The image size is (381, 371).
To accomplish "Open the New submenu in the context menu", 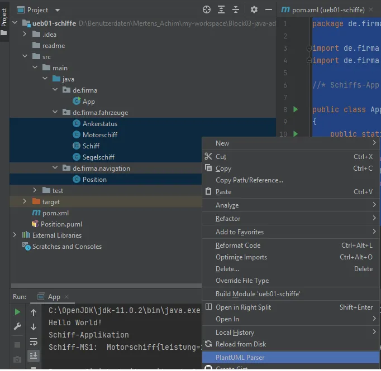I will point(290,143).
